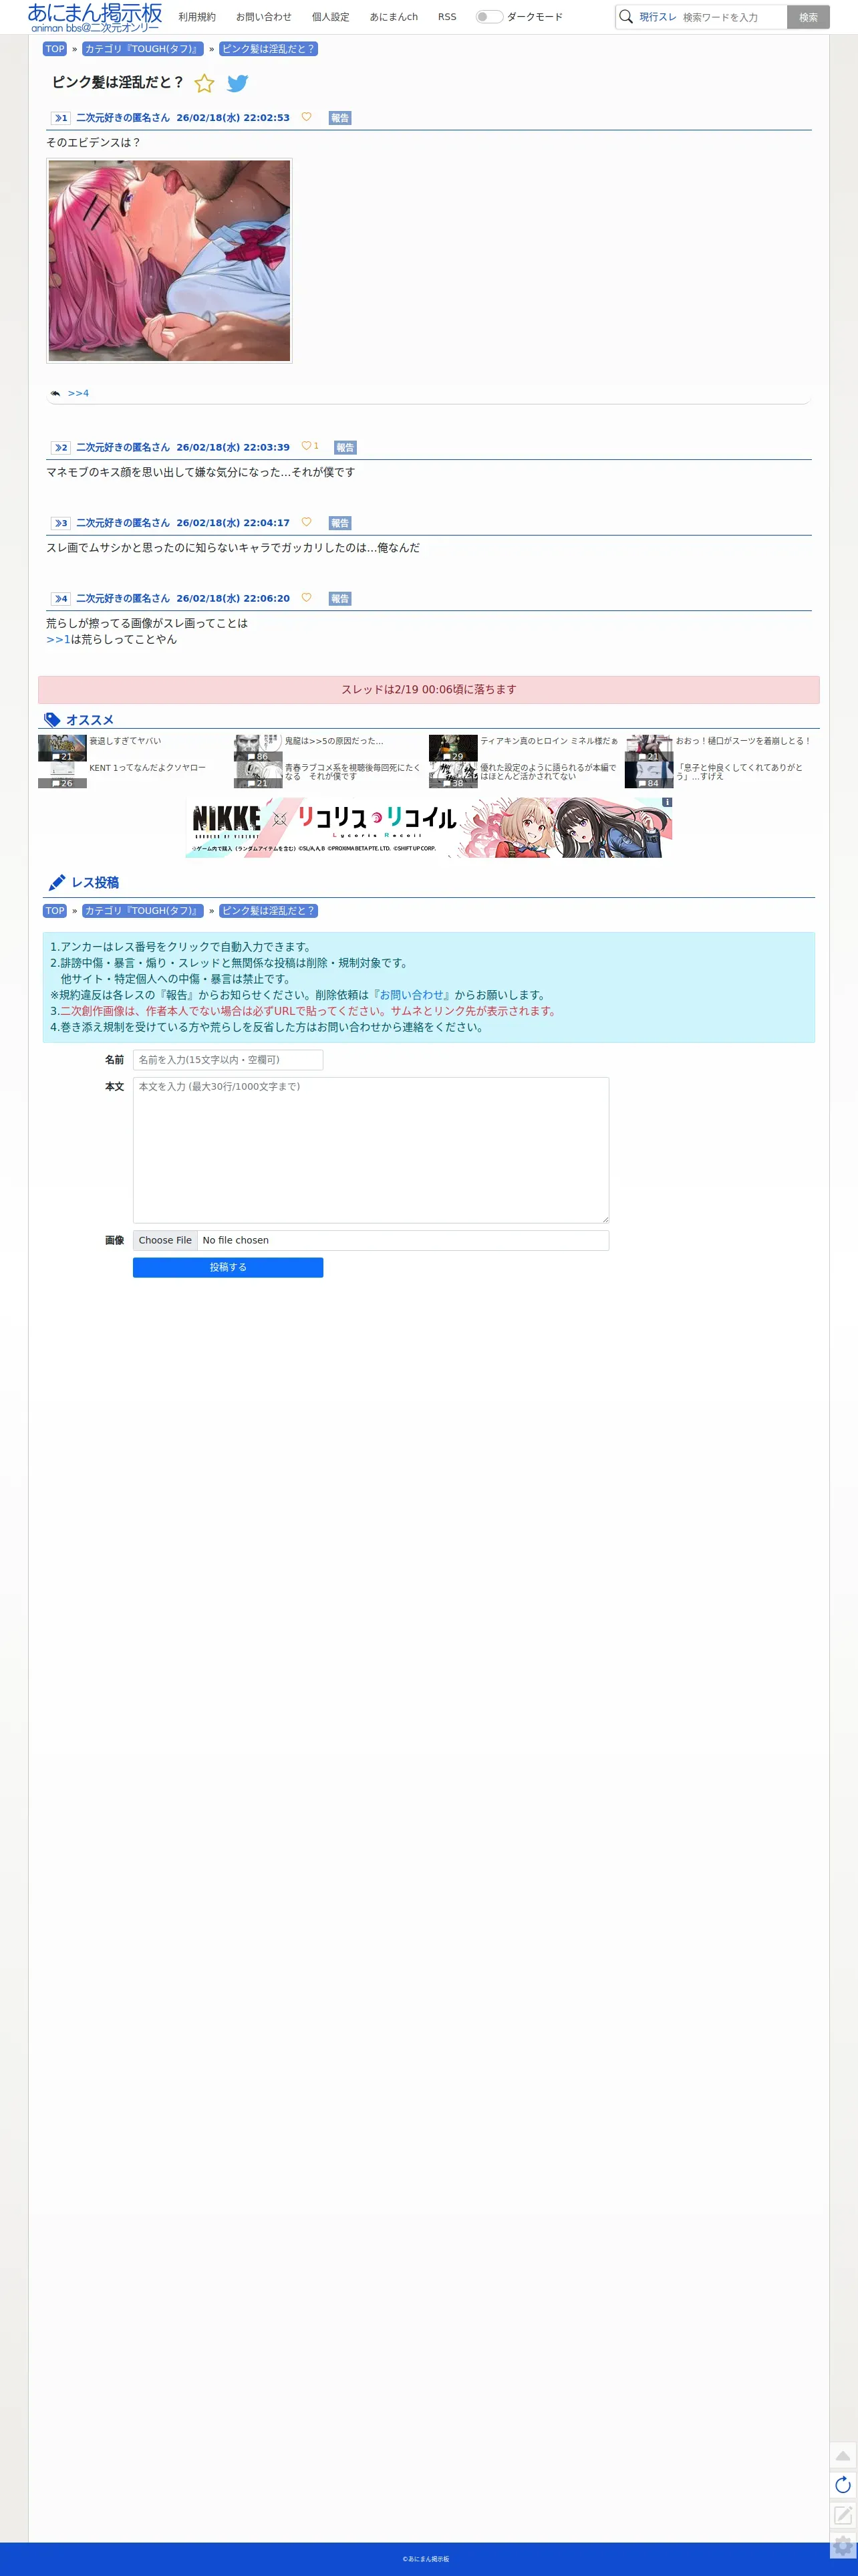Viewport: 858px width, 2576px height.
Task: Submit the reply with 投稿する button
Action: (228, 1267)
